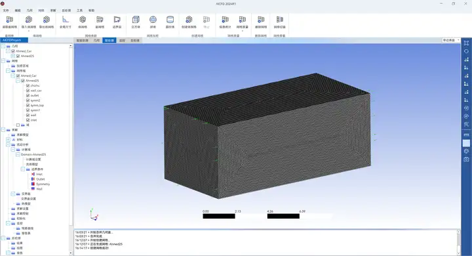
Task: Toggle the symm2 checkbox
Action: 28,100
